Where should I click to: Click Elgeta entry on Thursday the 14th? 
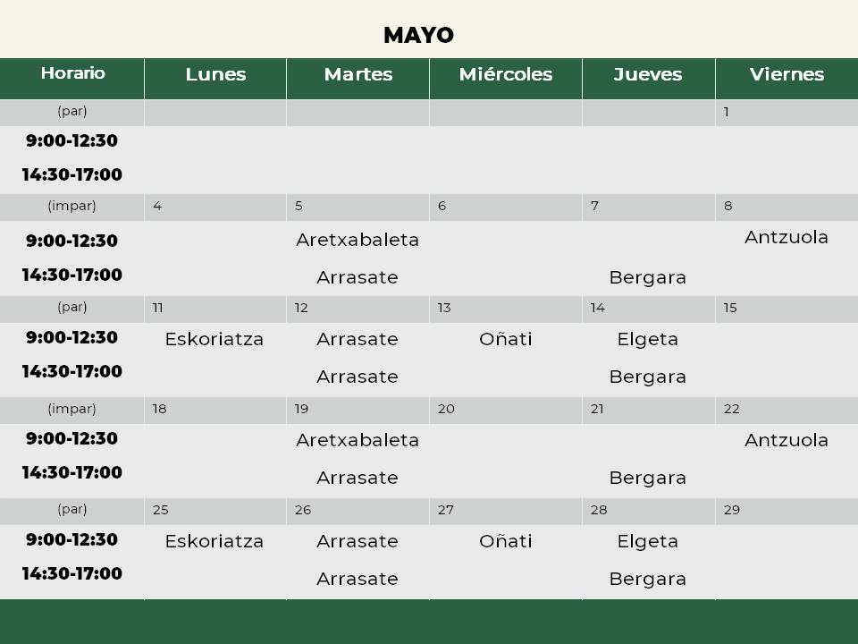[648, 339]
